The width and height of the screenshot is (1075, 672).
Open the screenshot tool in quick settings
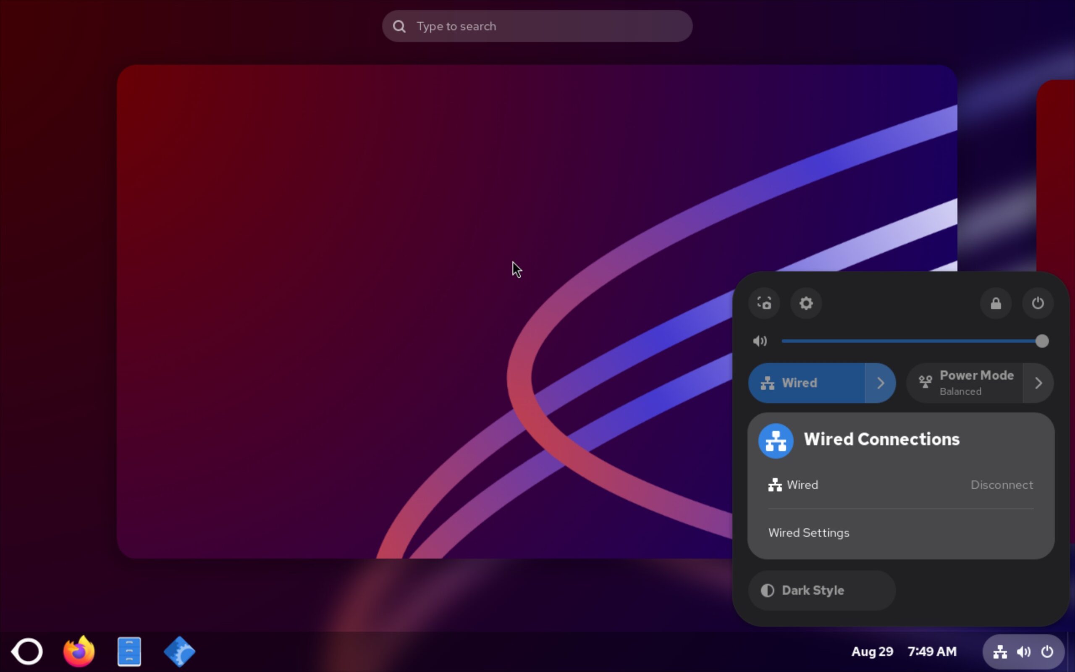pyautogui.click(x=764, y=303)
